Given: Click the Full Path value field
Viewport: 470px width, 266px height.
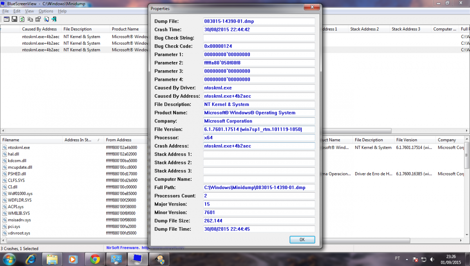Looking at the screenshot, I should [259, 188].
